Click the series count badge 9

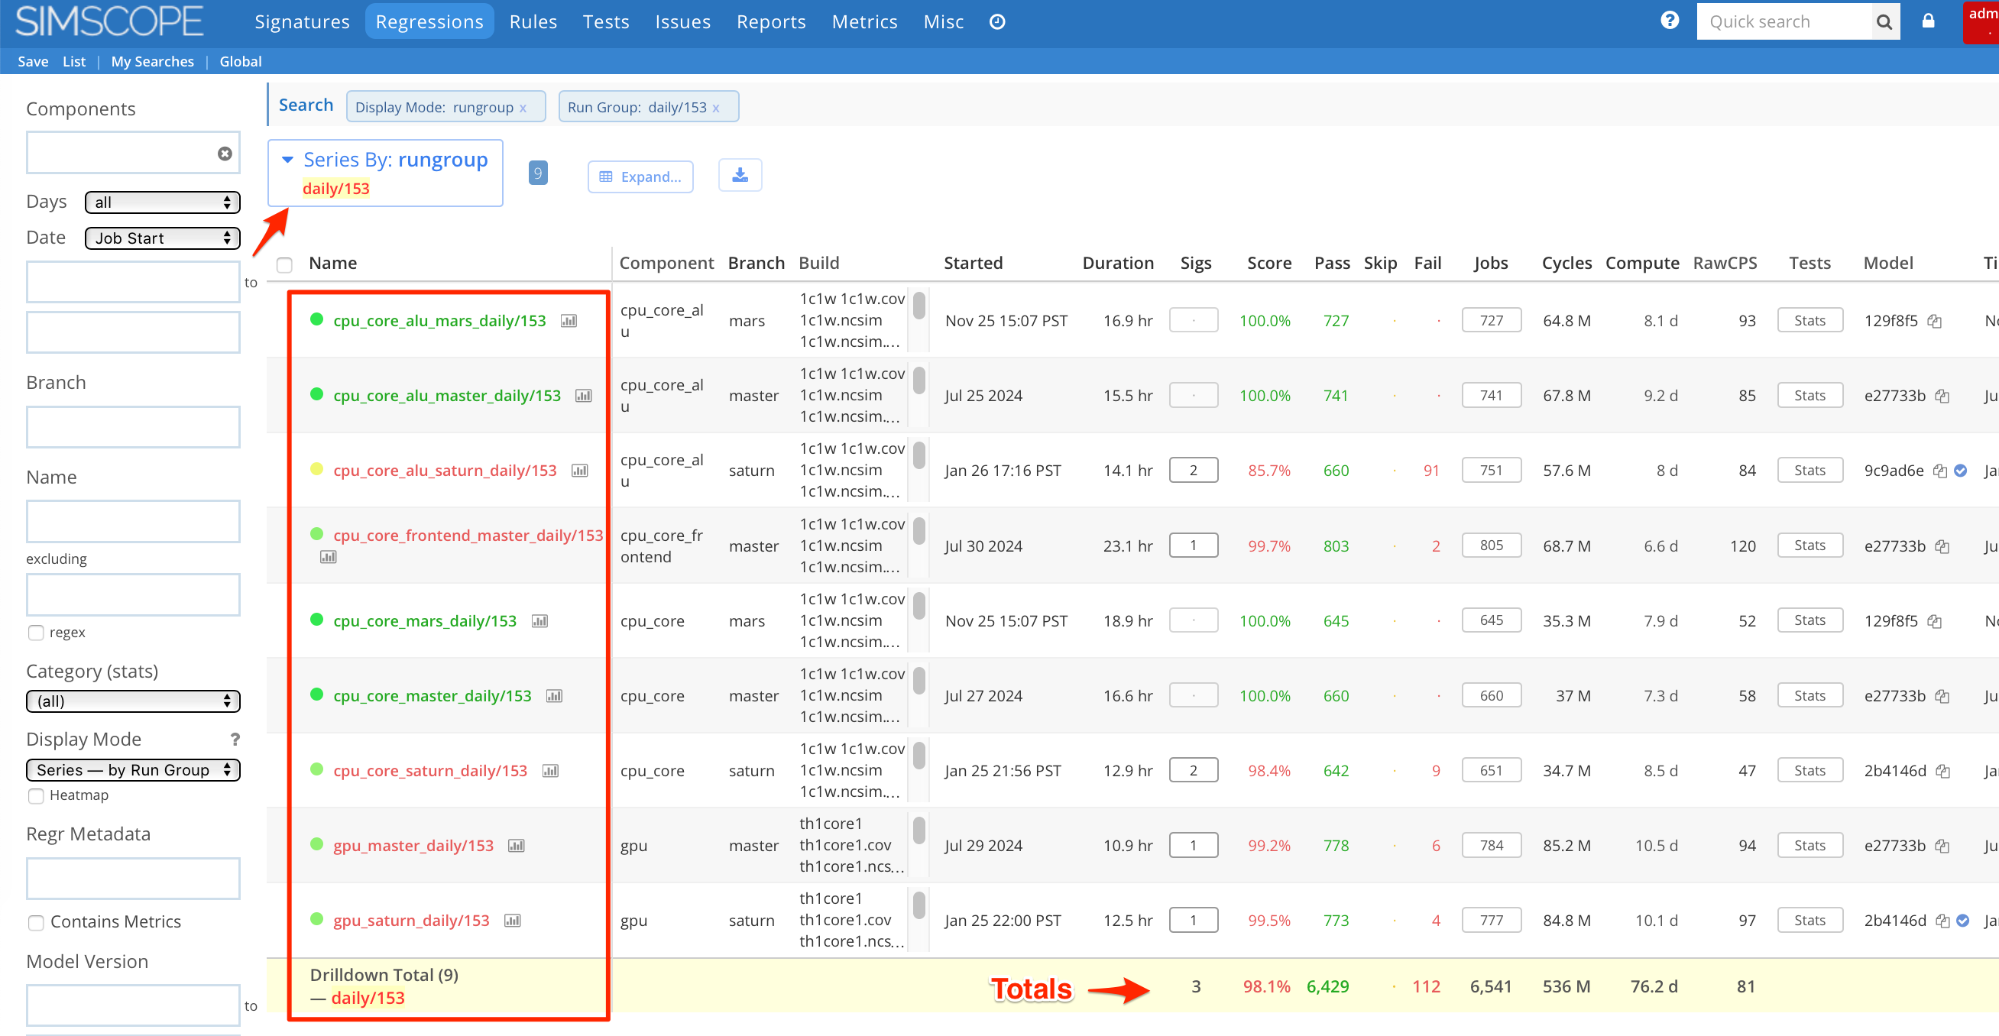click(x=538, y=173)
